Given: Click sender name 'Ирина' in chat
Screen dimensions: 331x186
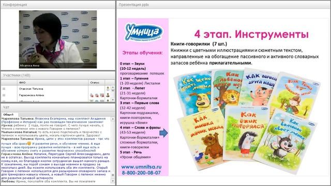Looking at the screenshot, I should (x=7, y=125).
